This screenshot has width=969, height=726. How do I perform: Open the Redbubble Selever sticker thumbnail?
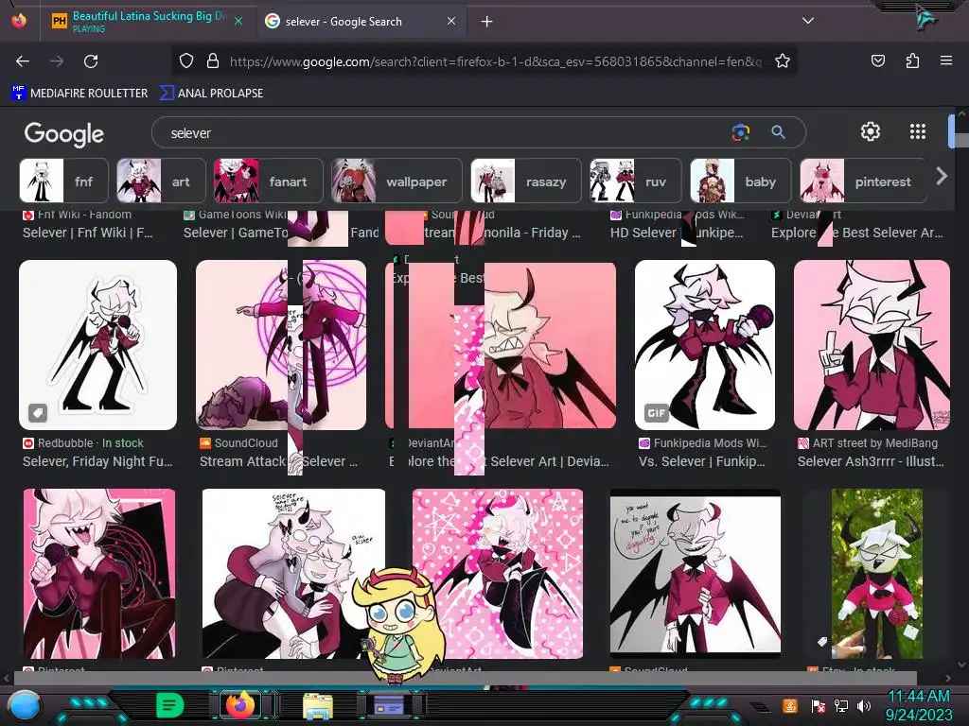pos(97,344)
